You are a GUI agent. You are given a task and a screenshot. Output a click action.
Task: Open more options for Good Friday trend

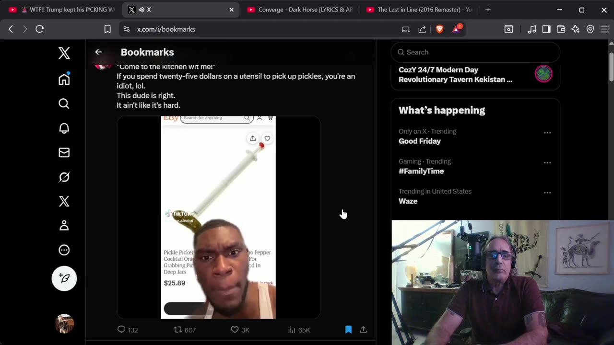pyautogui.click(x=547, y=133)
